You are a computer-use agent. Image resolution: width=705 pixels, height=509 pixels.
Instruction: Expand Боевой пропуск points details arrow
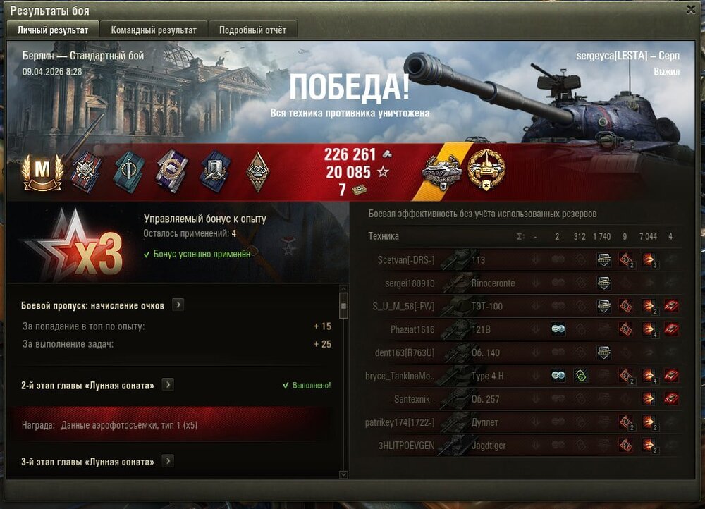click(178, 305)
